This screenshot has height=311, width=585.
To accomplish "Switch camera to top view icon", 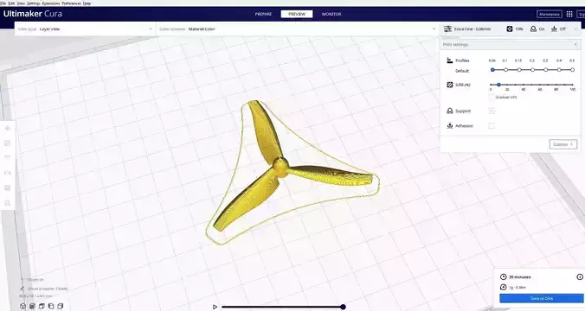I will coord(42,306).
